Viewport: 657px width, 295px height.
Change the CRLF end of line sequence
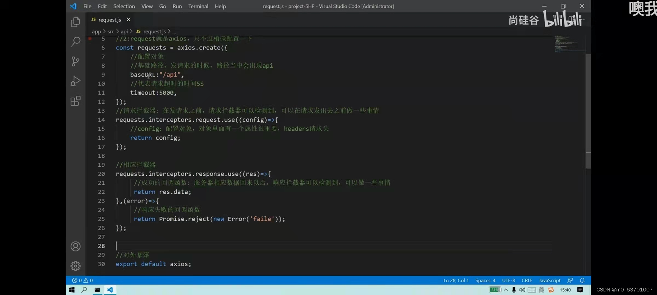(527, 281)
